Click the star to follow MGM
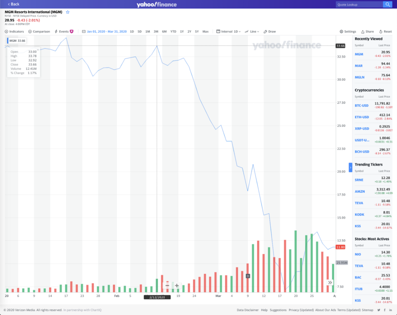 point(67,12)
